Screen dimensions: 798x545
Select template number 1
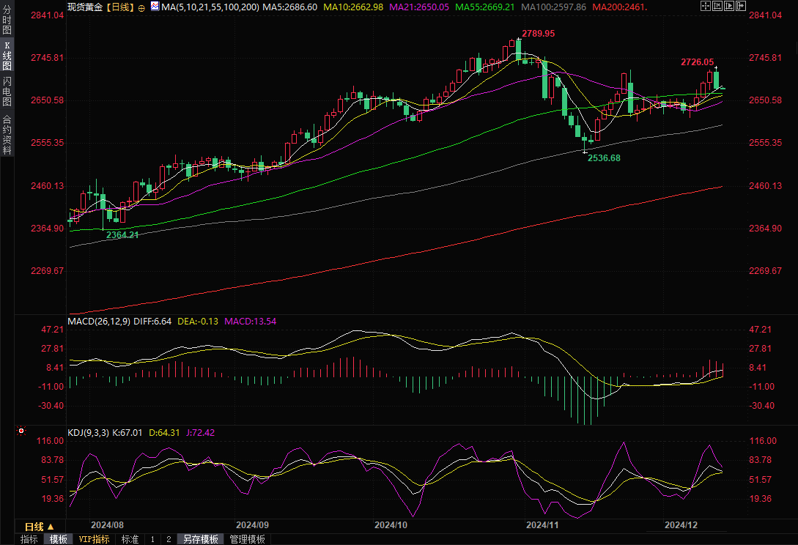click(x=152, y=539)
